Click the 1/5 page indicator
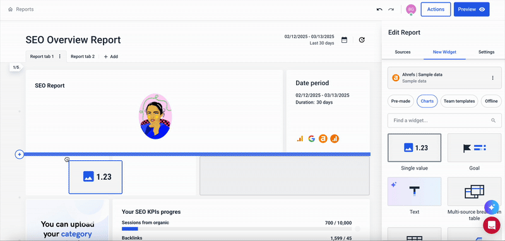Viewport: 505px width, 241px height. coord(16,68)
